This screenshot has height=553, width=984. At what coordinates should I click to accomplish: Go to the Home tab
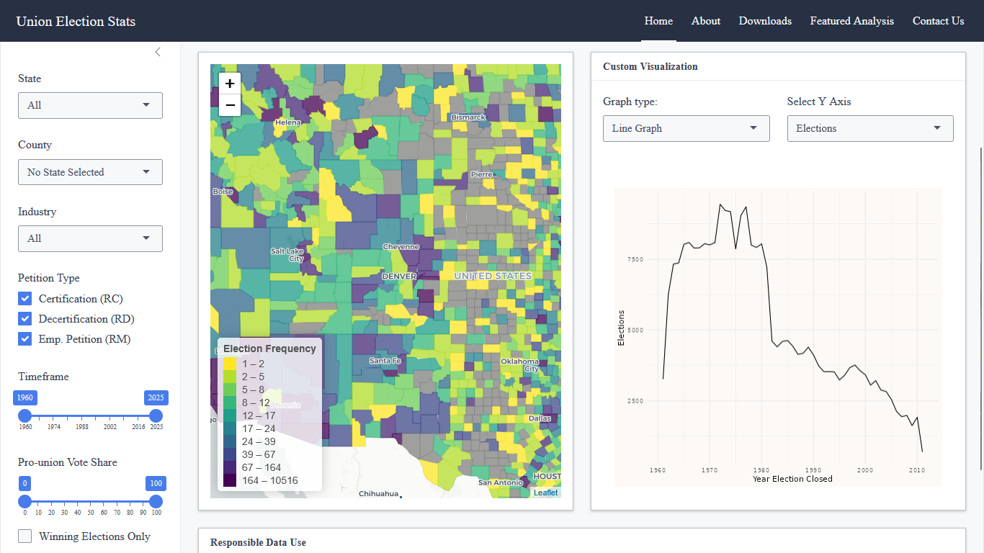tap(658, 21)
